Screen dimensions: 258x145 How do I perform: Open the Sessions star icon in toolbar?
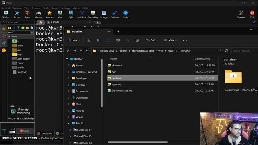tap(49, 14)
